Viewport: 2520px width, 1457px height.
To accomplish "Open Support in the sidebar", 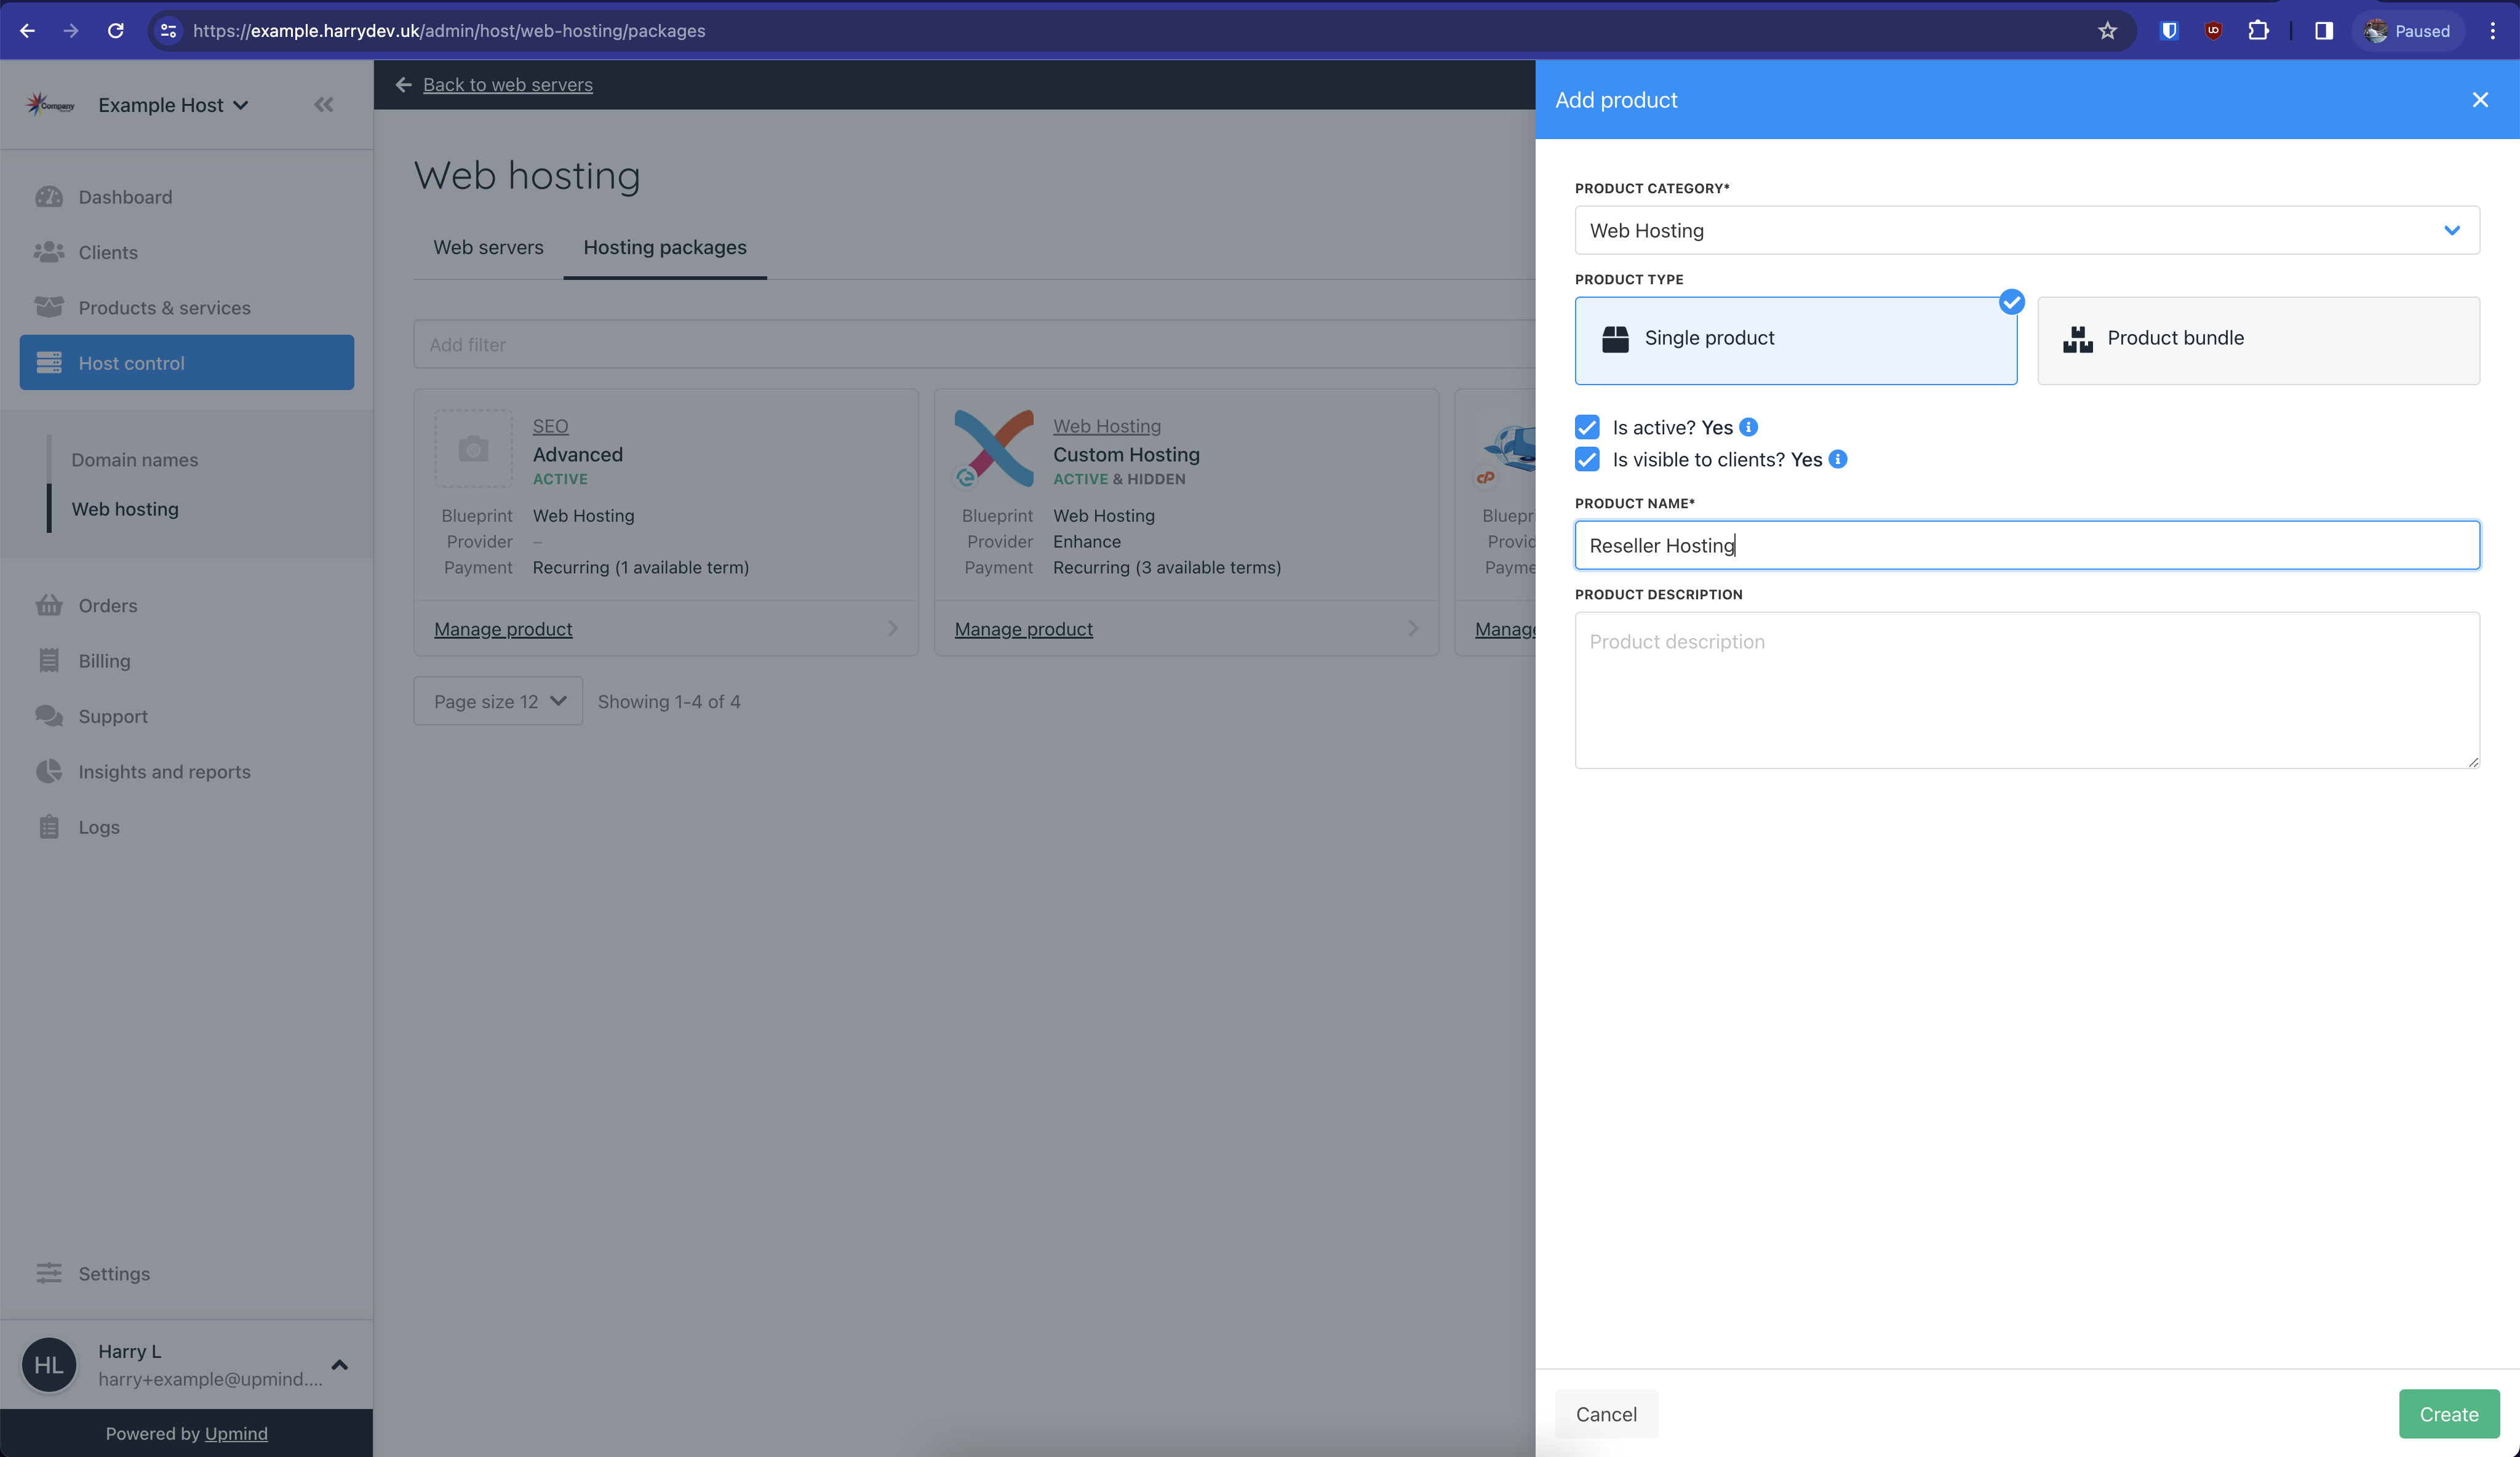I will coord(187,716).
